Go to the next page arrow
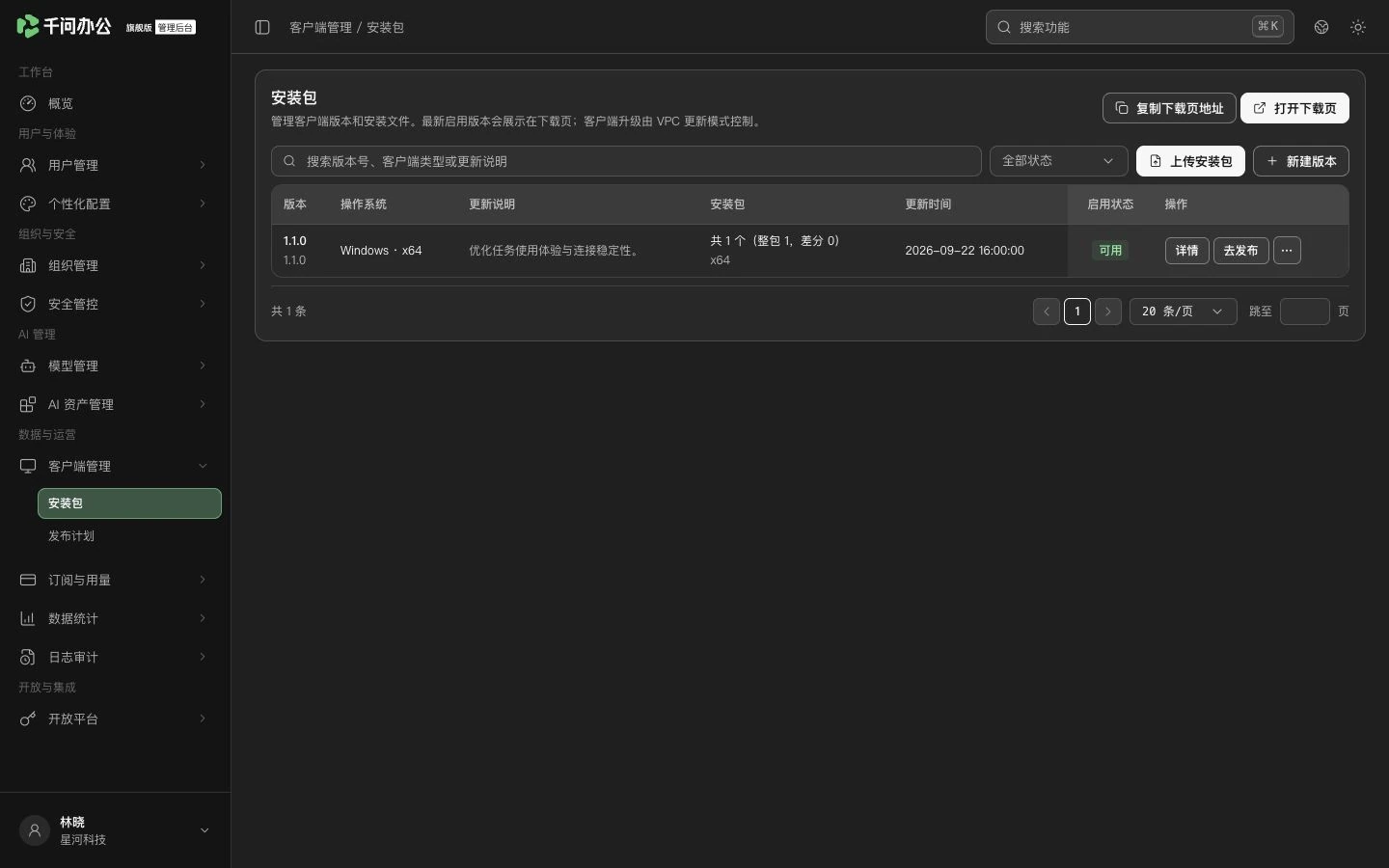 coord(1108,312)
